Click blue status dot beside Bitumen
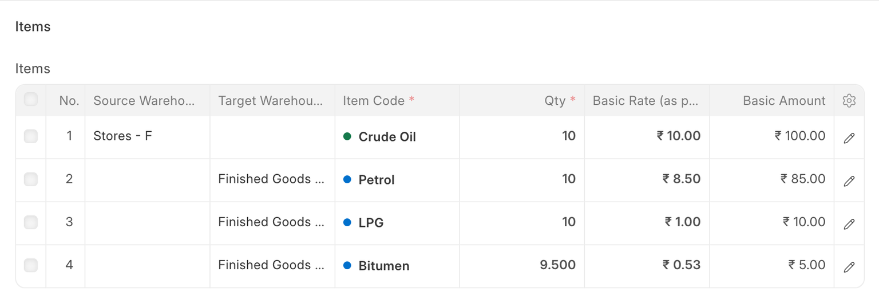This screenshot has width=879, height=299. click(x=347, y=265)
